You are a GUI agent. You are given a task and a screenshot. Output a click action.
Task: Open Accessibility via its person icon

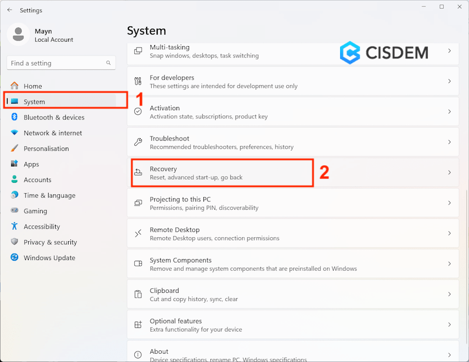click(x=15, y=227)
